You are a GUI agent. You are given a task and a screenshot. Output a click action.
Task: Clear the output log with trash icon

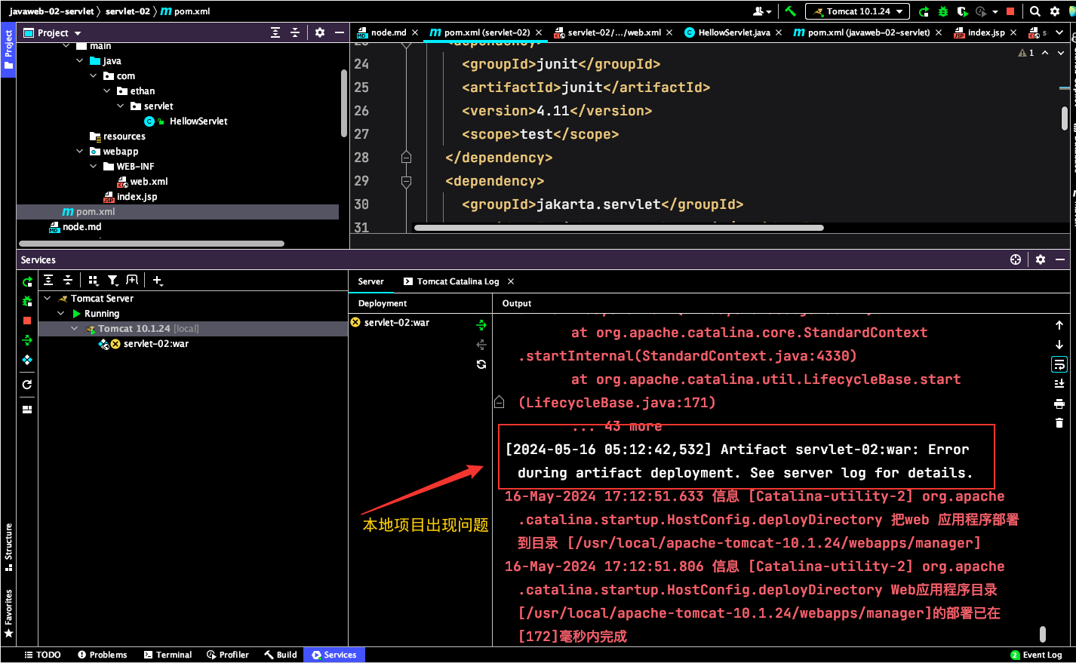pyautogui.click(x=1059, y=423)
